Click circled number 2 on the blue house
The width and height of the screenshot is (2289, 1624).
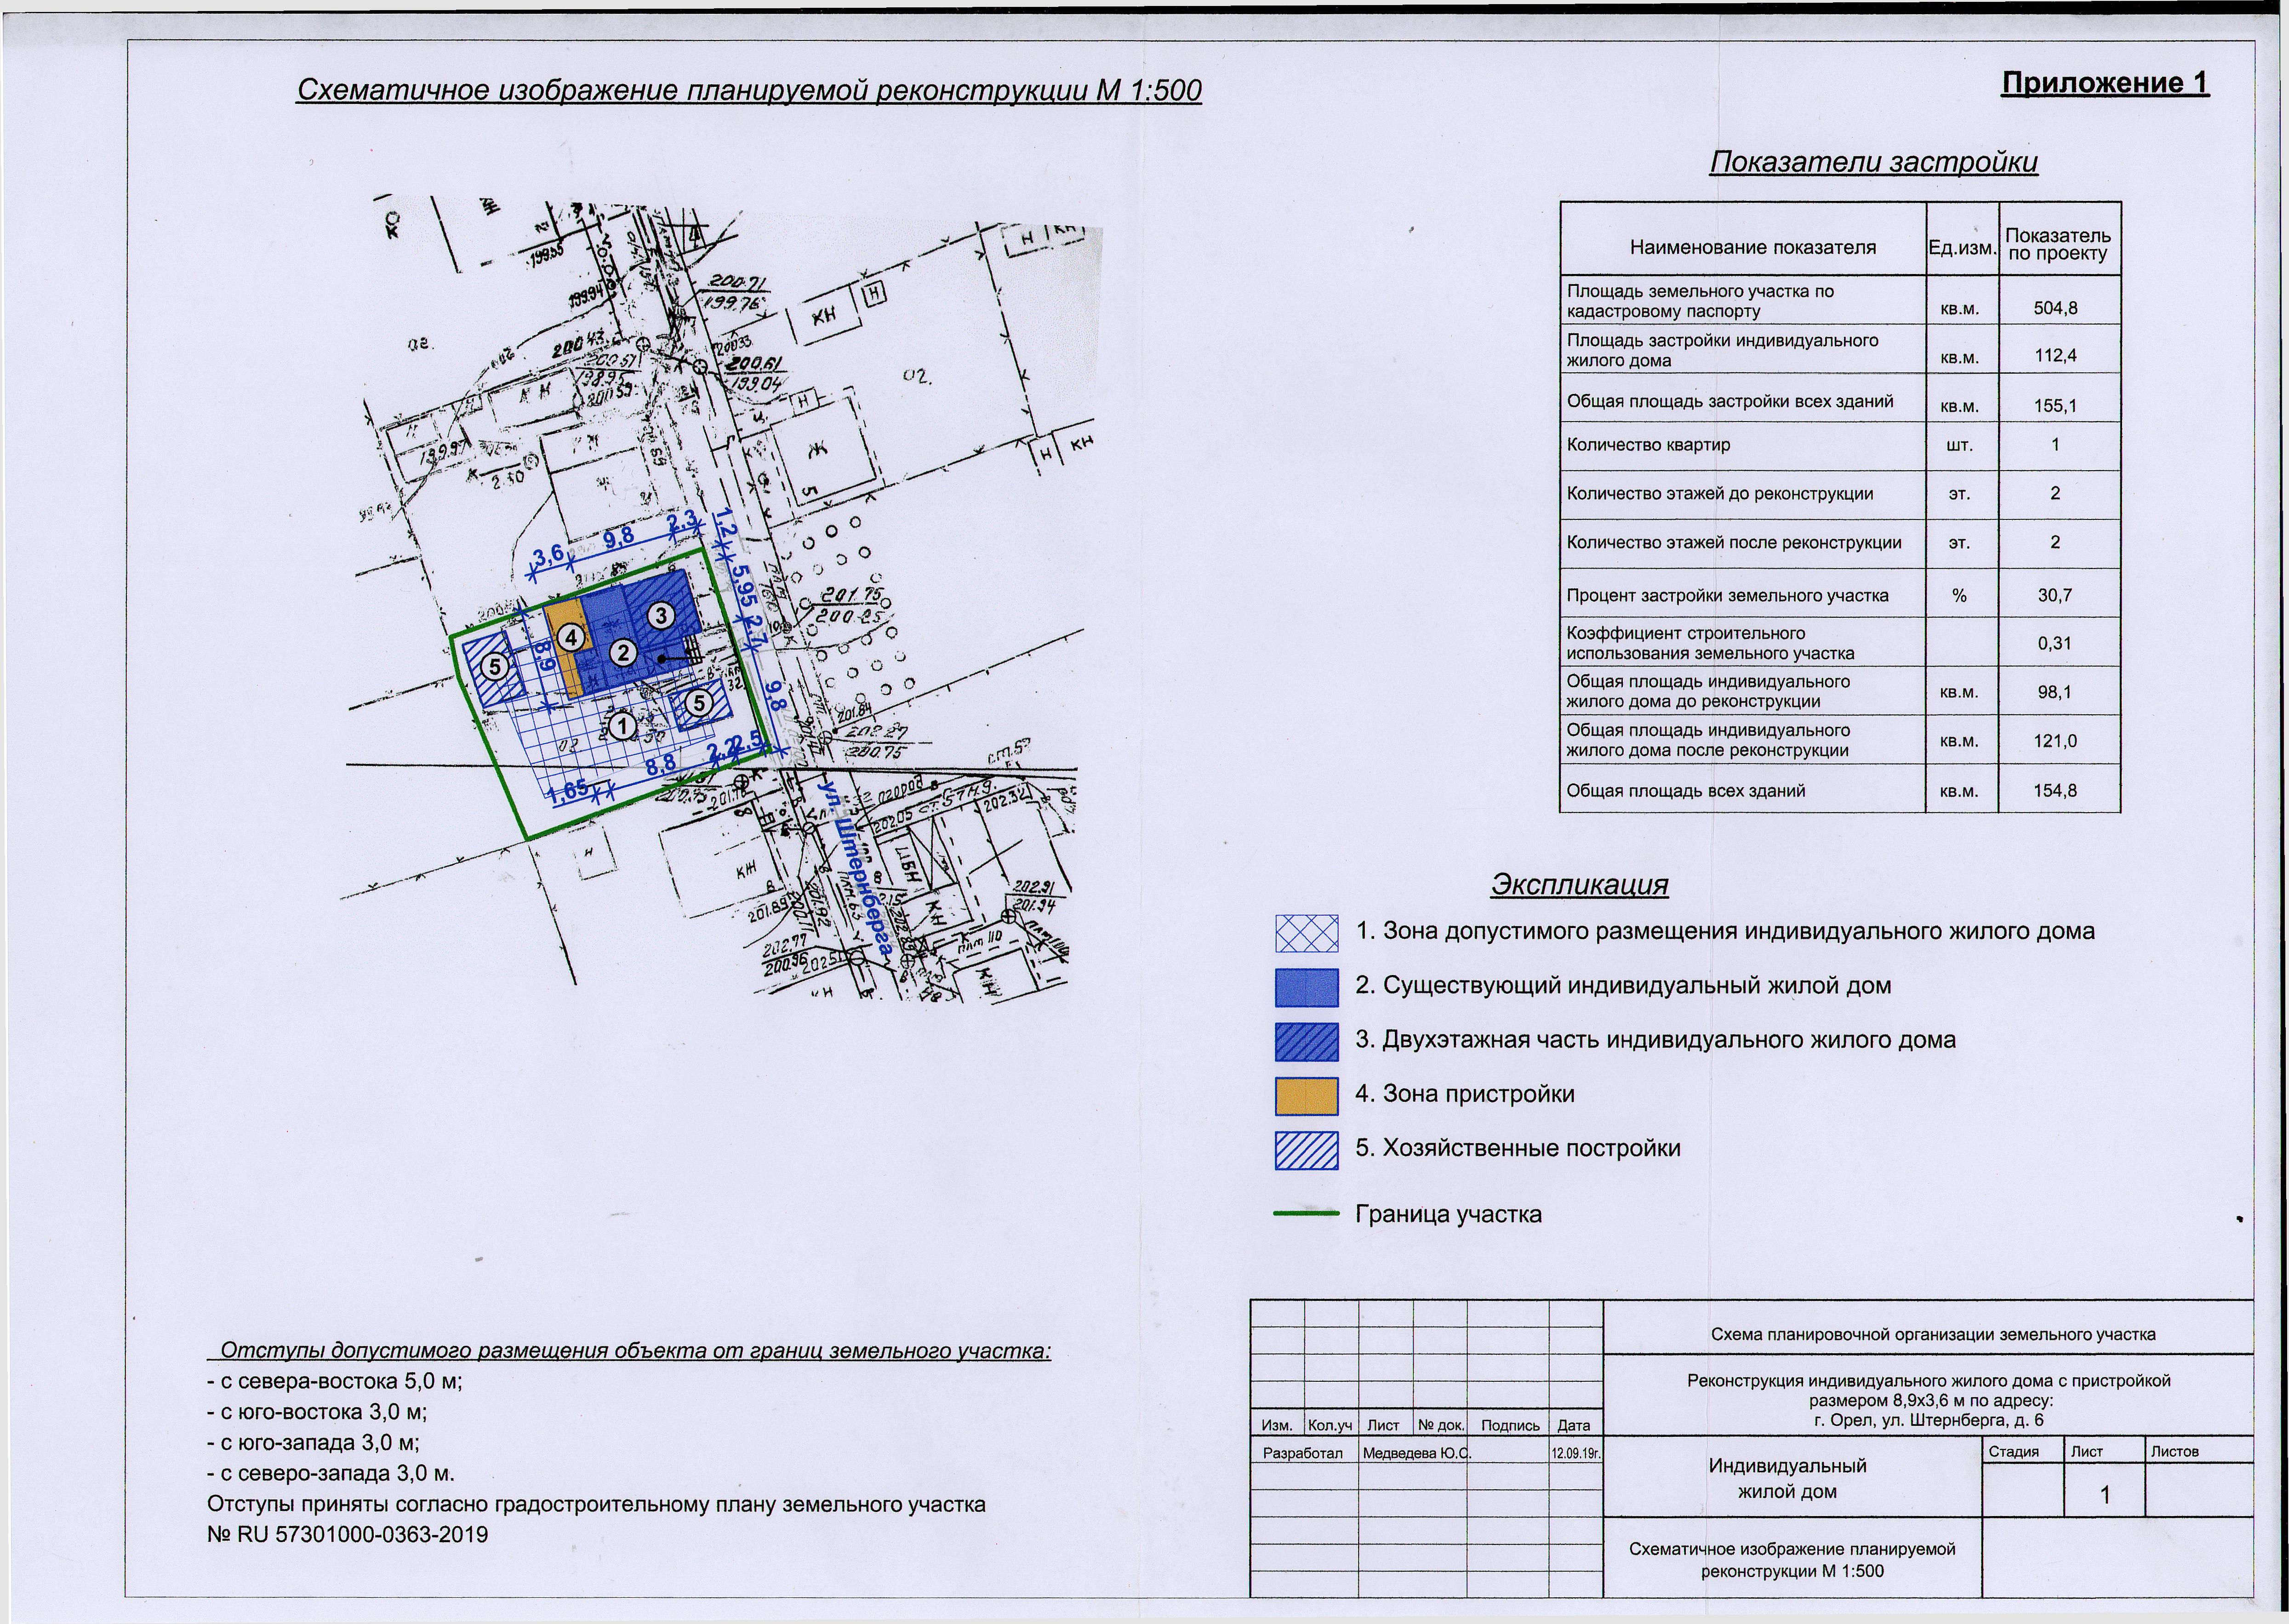point(622,653)
